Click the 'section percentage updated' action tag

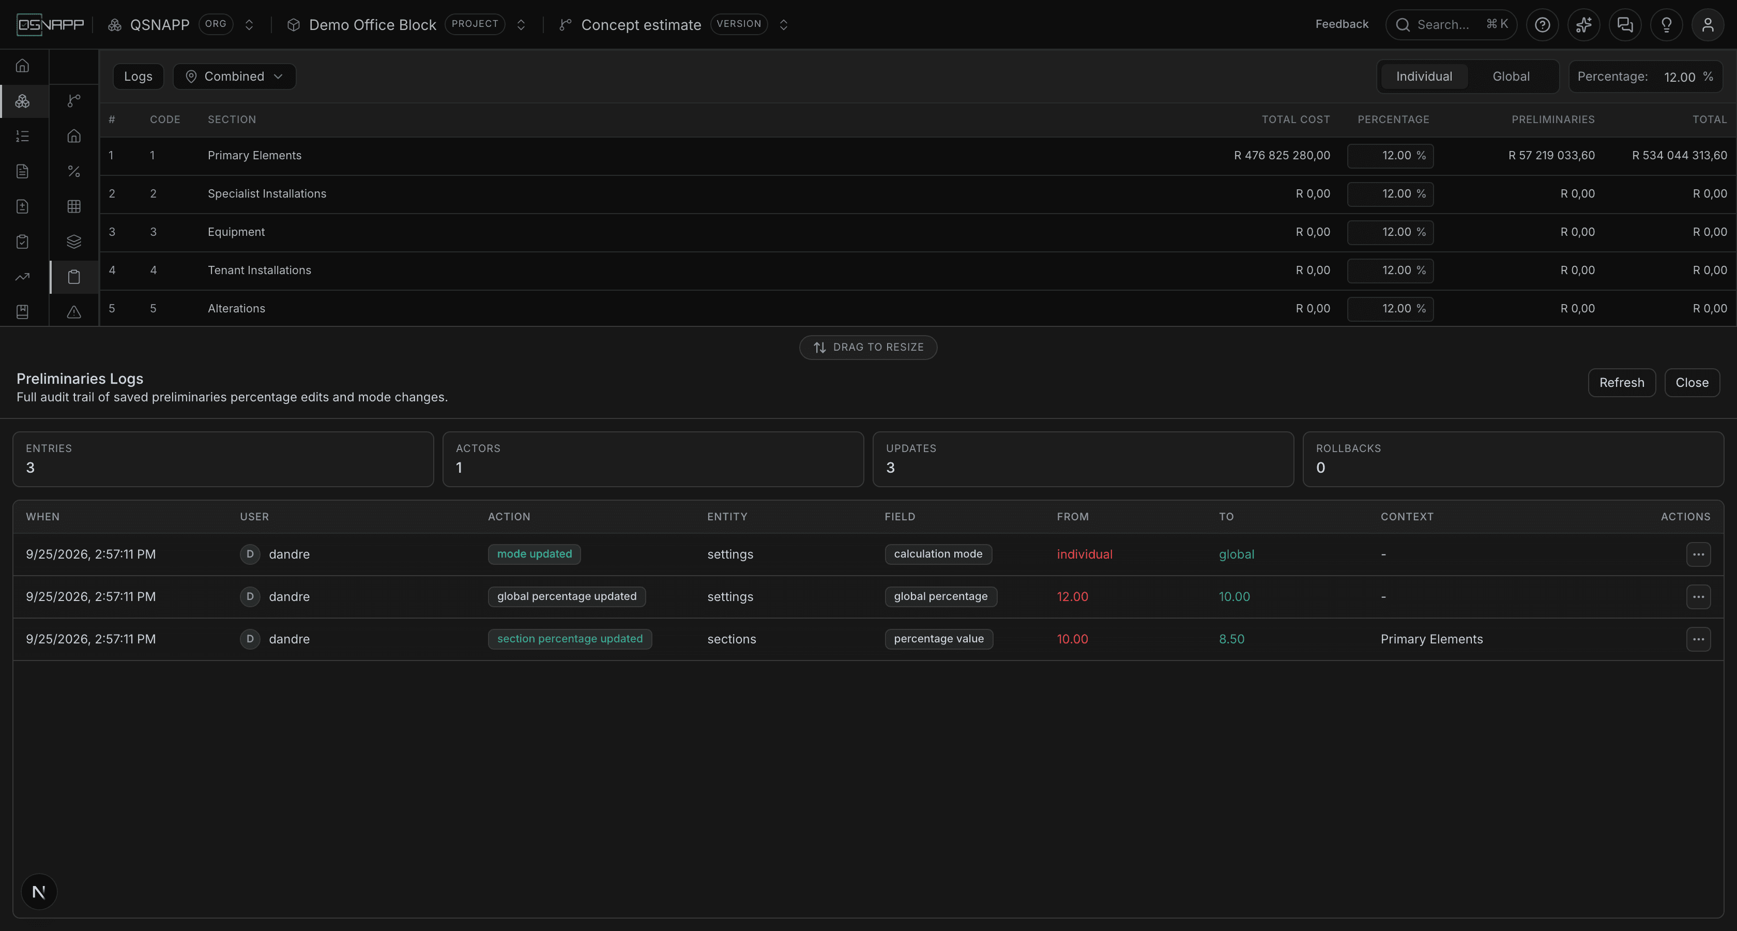coord(570,639)
